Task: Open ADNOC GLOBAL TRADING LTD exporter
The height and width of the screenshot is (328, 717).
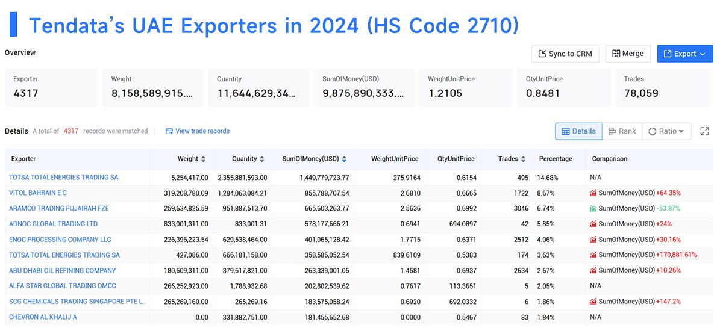Action: point(54,224)
